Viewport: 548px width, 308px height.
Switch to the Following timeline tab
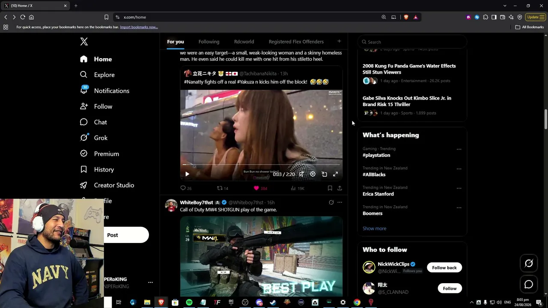coord(209,41)
